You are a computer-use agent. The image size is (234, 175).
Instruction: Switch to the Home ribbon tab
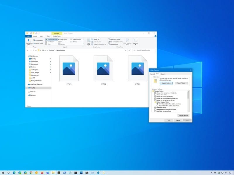pyautogui.click(x=35, y=36)
